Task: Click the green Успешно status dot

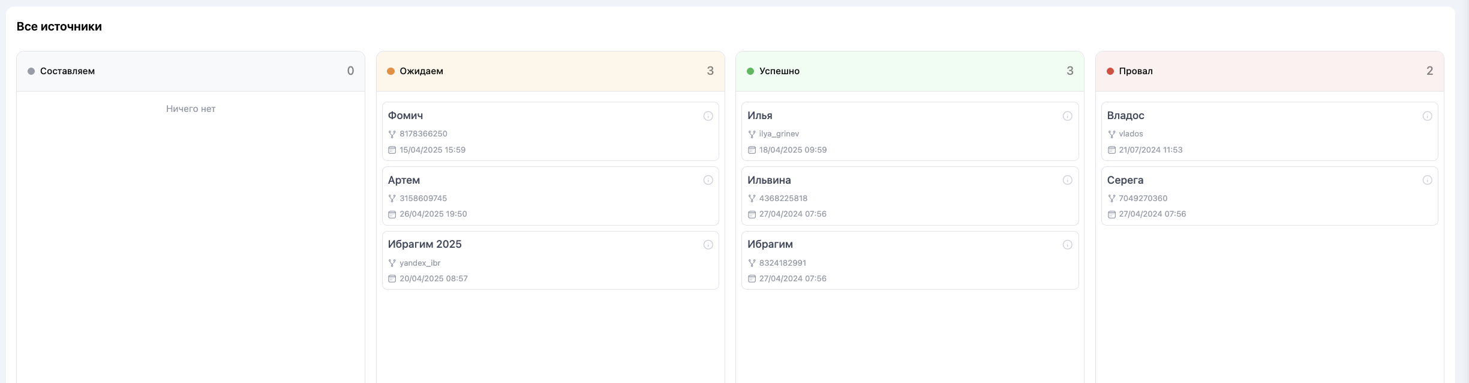Action: [x=750, y=71]
